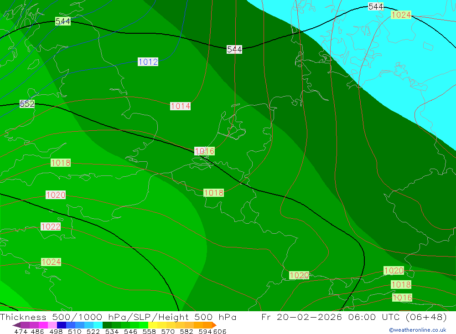Click the 1018 label in the bottom-right stack
This screenshot has width=456, height=334.
click(x=401, y=284)
